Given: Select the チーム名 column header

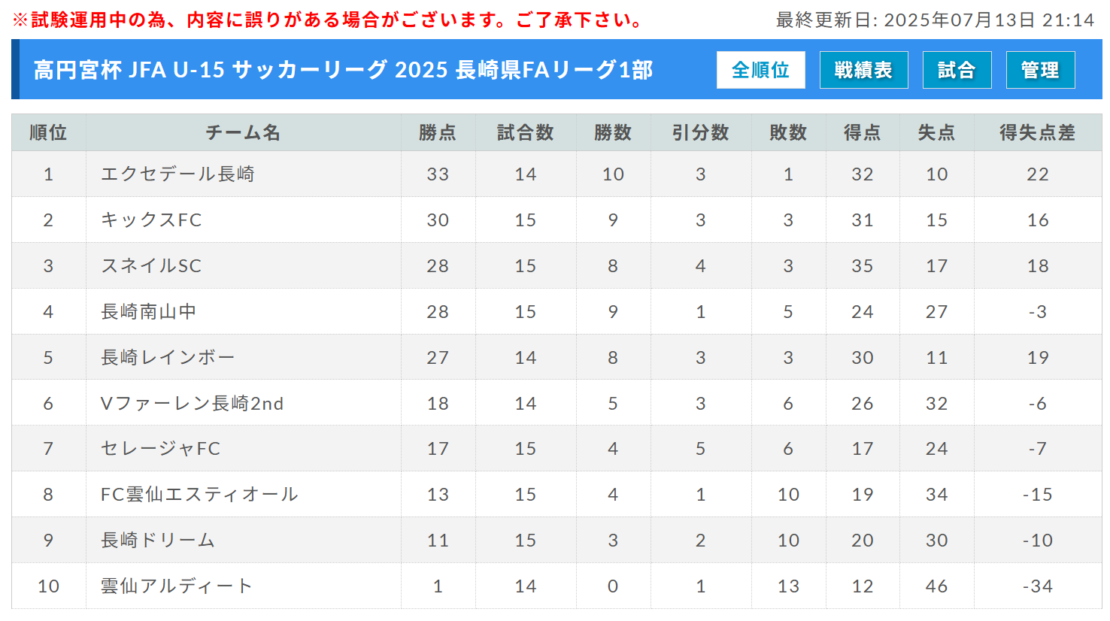Looking at the screenshot, I should coord(244,133).
